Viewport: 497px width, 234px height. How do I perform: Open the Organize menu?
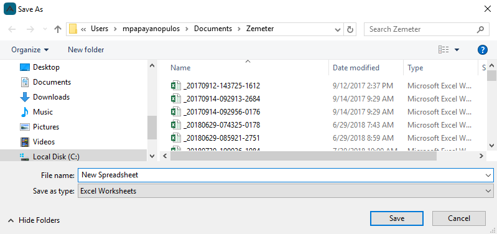coord(30,50)
